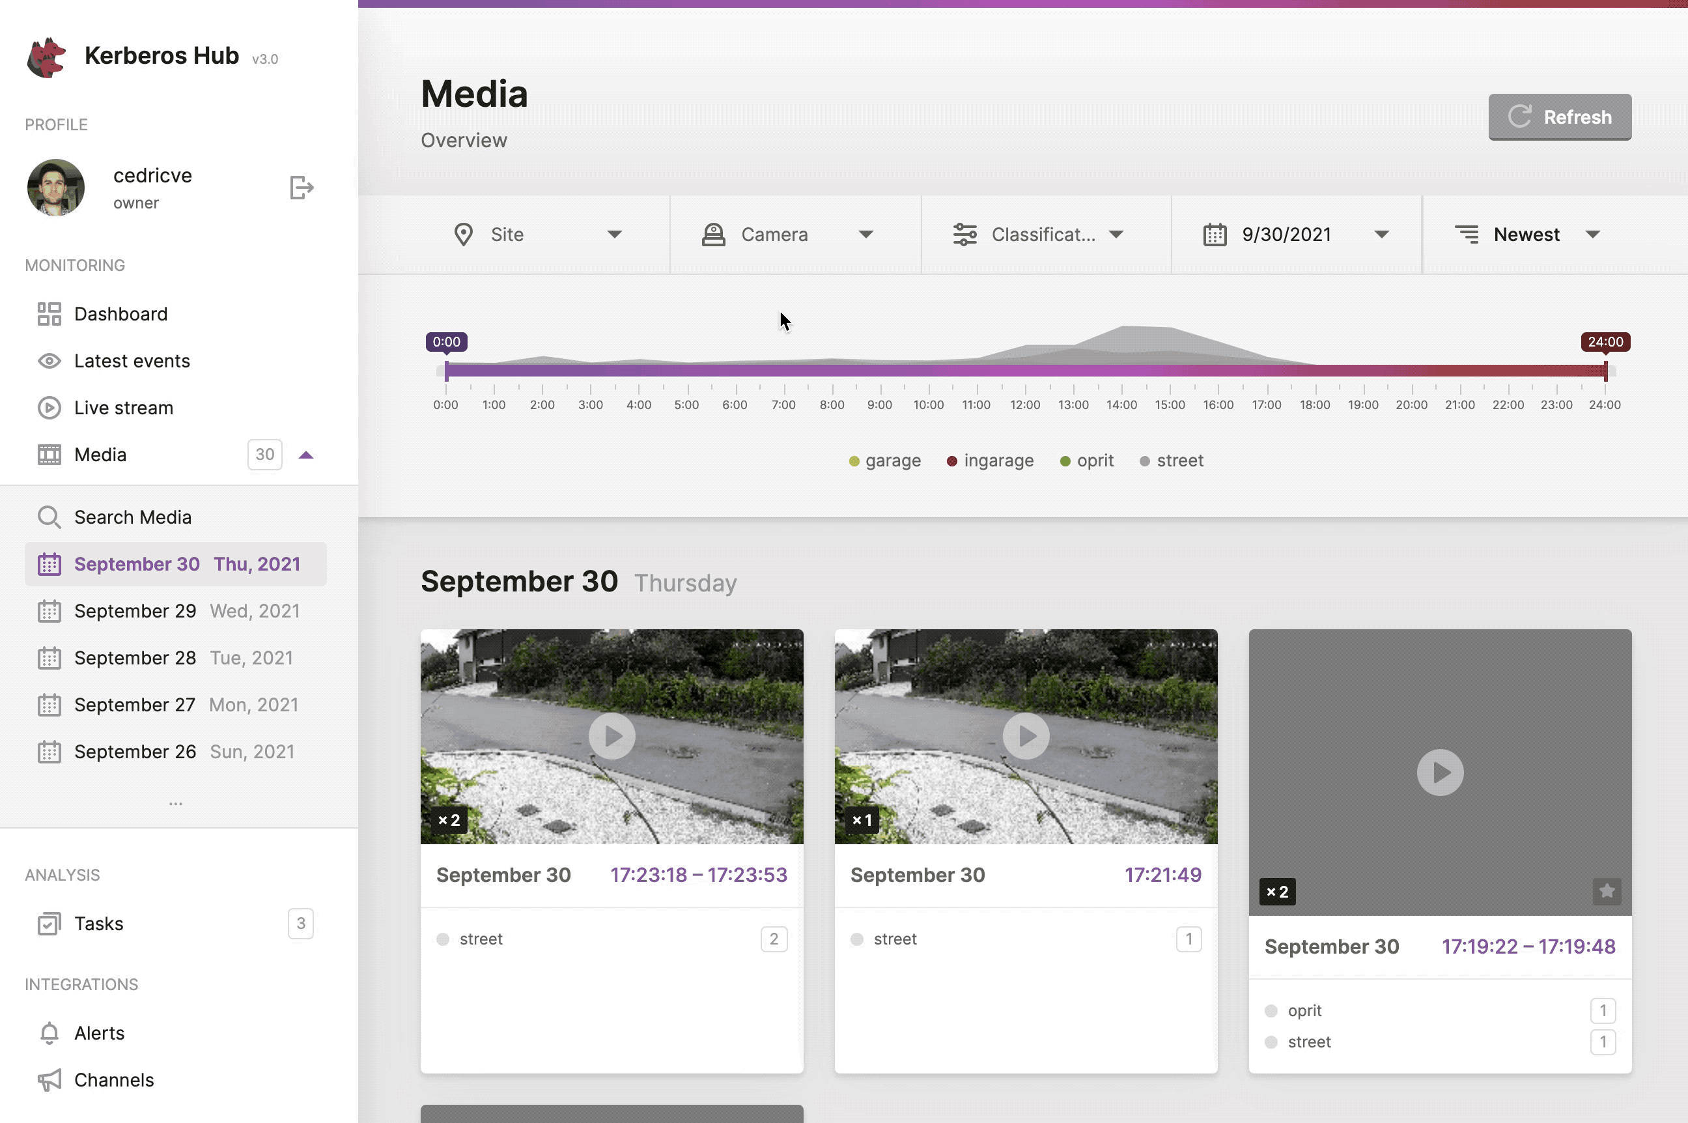This screenshot has height=1123, width=1688.
Task: Open the Camera dropdown
Action: tap(791, 235)
